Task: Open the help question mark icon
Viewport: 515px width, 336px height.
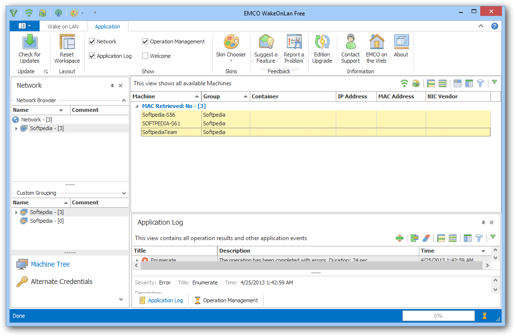Action: pos(494,26)
